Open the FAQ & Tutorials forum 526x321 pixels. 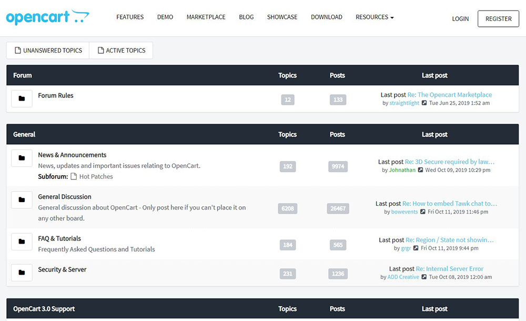pyautogui.click(x=59, y=239)
